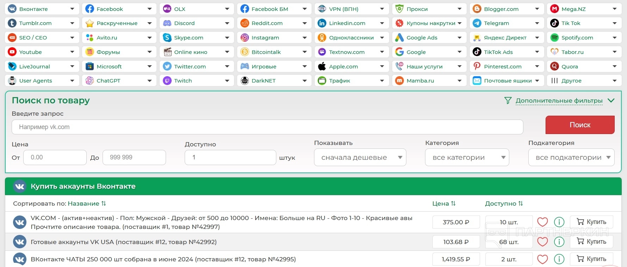Open the Купоны накрутки category menu
This screenshot has width=627, height=267.
coord(429,23)
